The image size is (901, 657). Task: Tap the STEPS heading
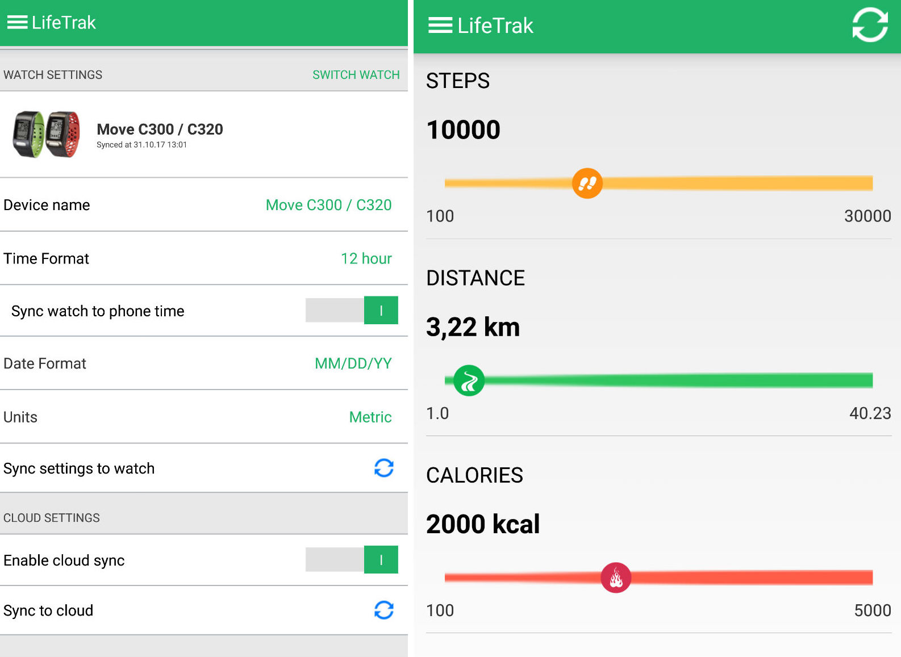458,81
